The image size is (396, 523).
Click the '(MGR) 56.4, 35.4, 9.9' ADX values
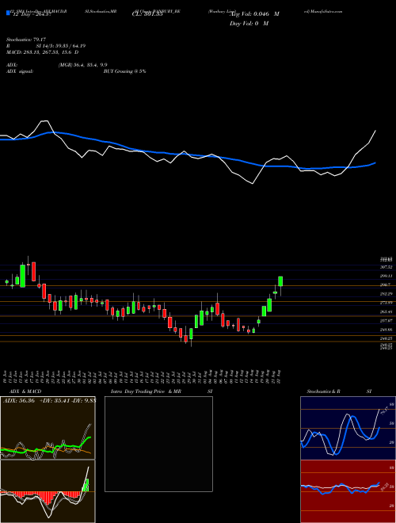coord(82,65)
